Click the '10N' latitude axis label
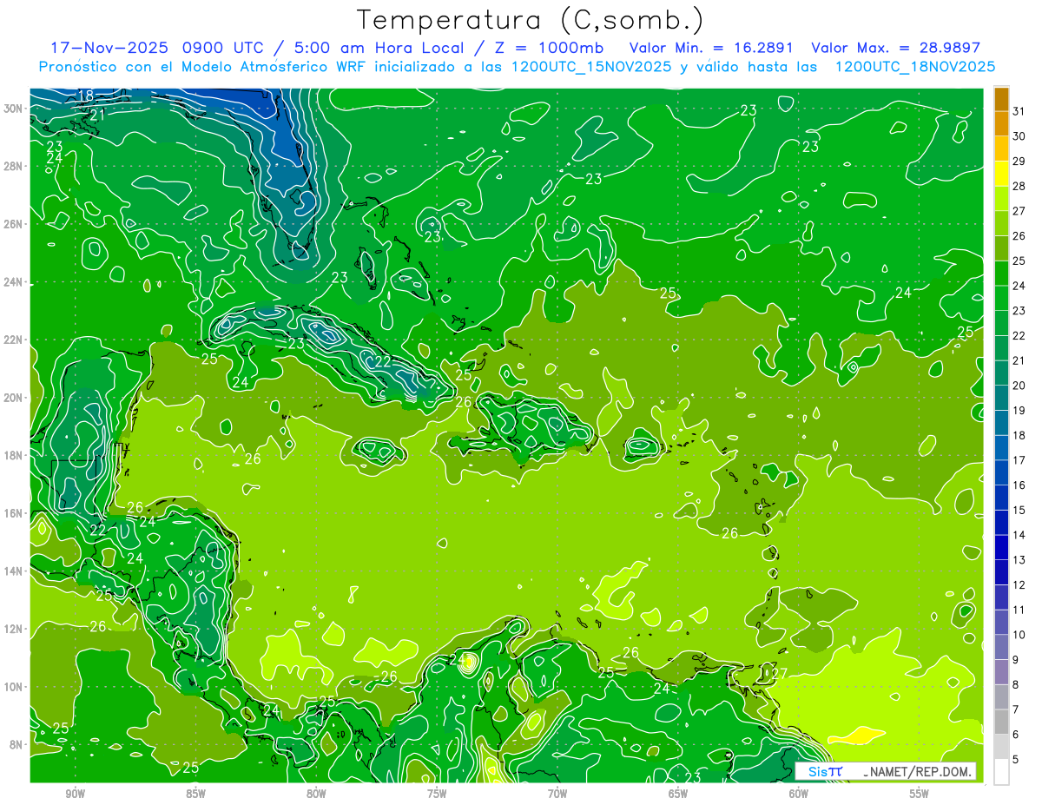 tap(14, 686)
